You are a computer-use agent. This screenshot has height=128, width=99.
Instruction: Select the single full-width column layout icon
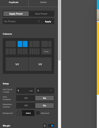(x=11, y=44)
